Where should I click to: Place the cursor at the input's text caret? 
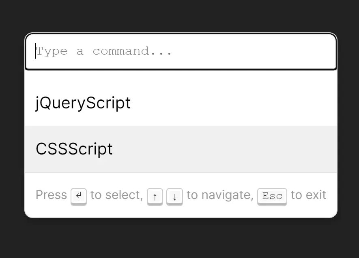(x=36, y=51)
